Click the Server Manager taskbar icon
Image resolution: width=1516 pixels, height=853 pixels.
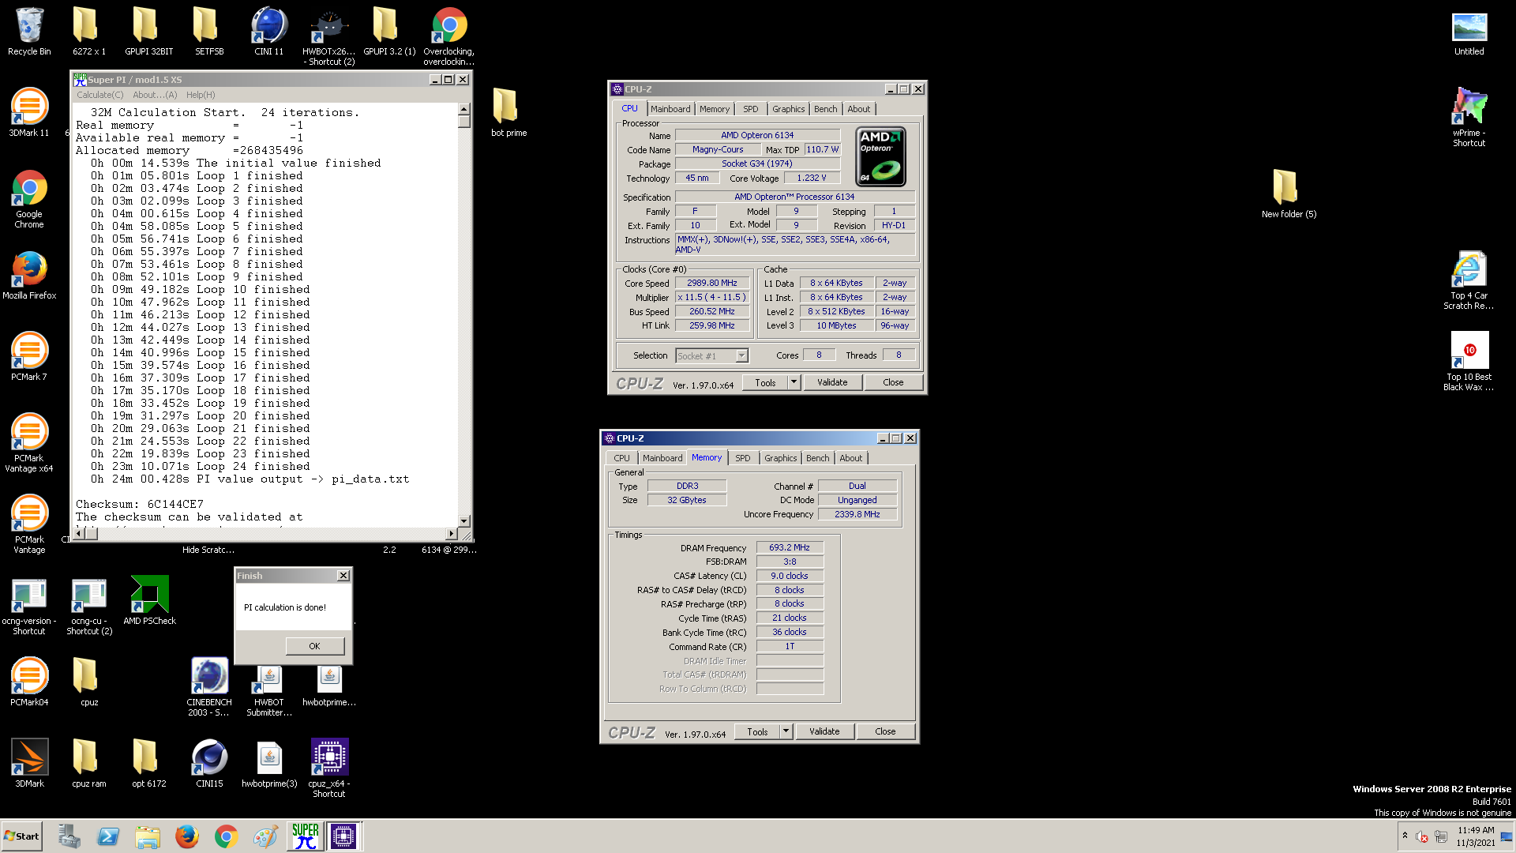tap(69, 836)
